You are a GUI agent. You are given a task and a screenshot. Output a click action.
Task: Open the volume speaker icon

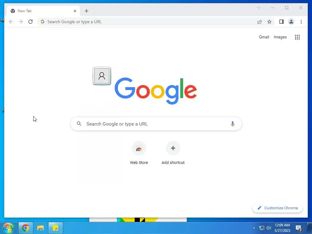(x=269, y=228)
